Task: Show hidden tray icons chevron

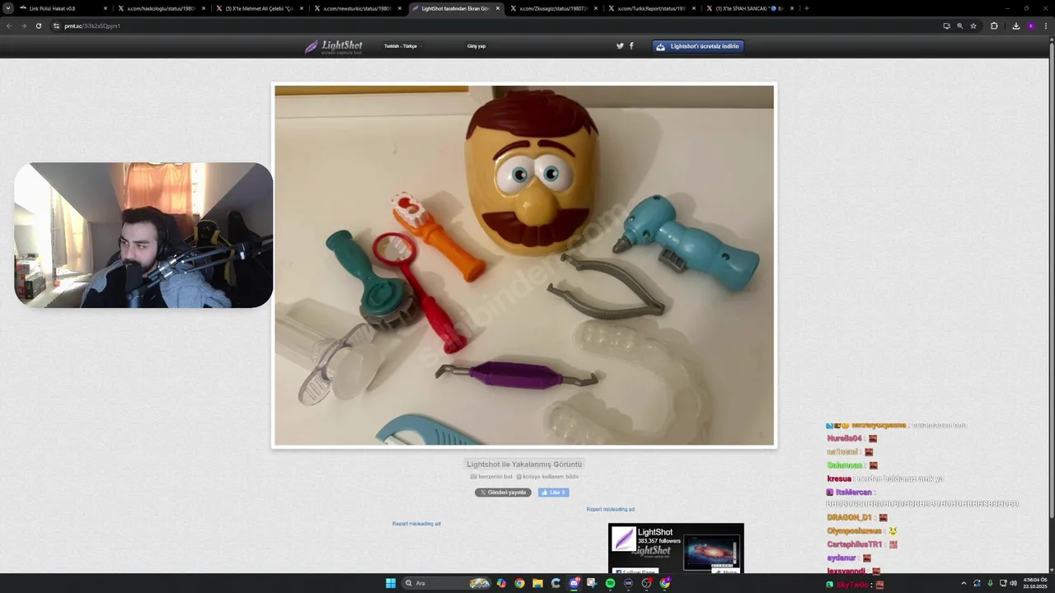Action: [964, 583]
